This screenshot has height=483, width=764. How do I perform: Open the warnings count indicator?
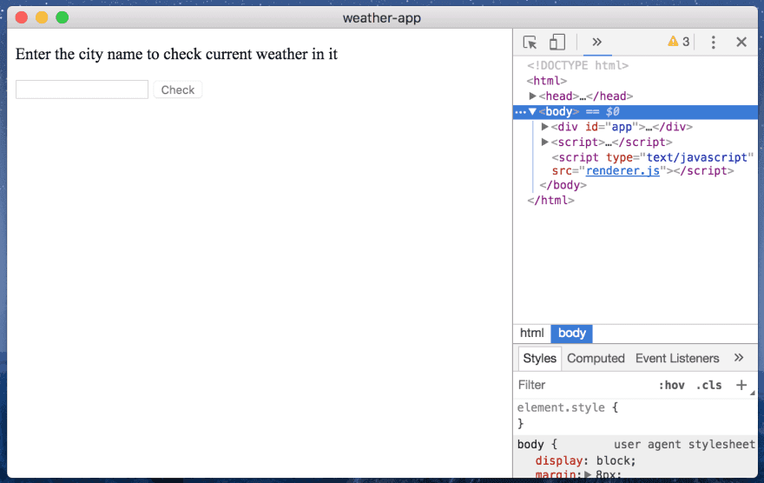coord(678,42)
